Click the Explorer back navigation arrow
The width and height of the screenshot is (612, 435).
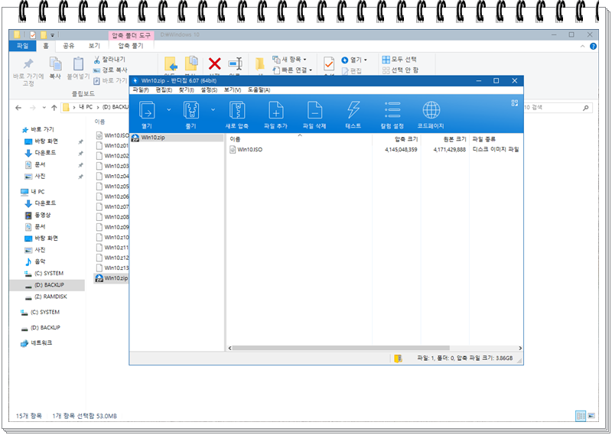[18, 108]
